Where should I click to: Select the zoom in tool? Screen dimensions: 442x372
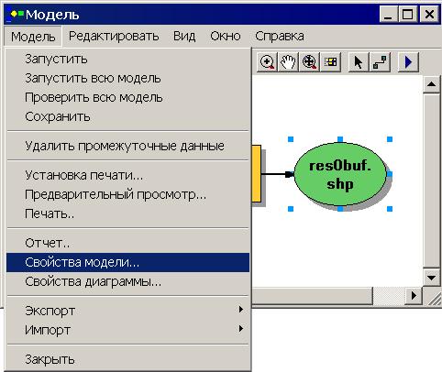267,62
